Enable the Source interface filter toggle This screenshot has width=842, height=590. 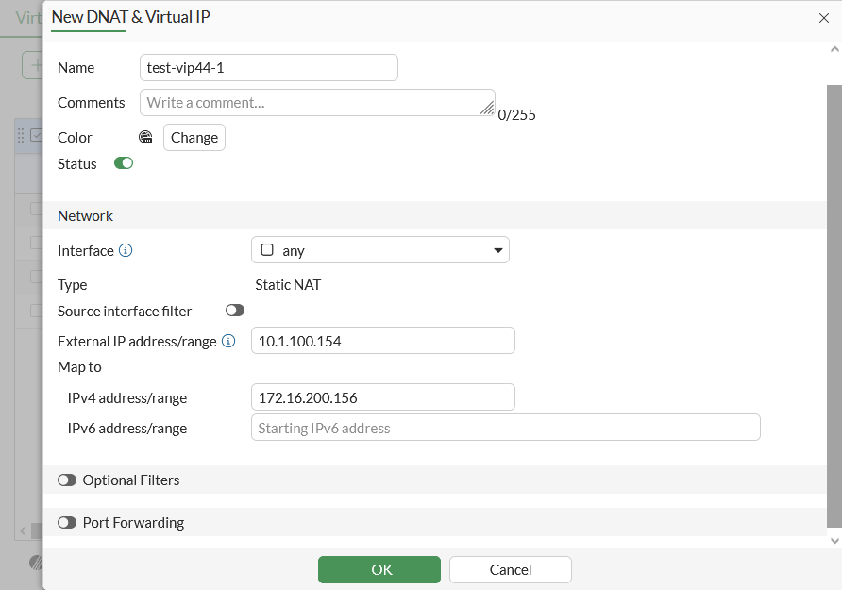tap(234, 310)
